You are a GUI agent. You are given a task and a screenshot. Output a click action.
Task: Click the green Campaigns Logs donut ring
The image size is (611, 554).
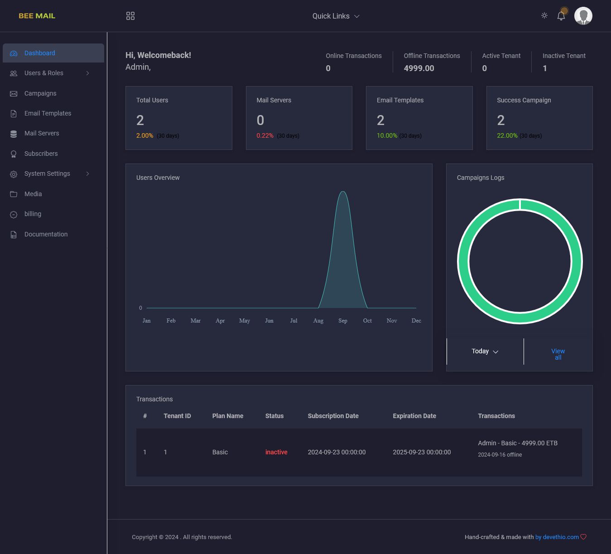tap(463, 261)
